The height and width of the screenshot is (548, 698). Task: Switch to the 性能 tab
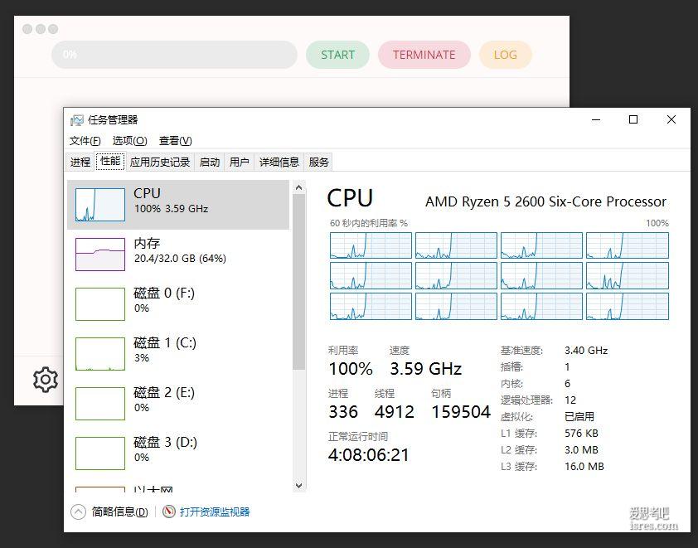(110, 161)
